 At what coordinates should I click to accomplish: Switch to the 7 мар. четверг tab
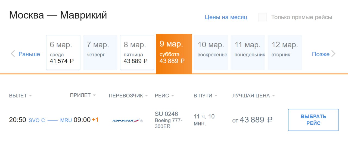click(100, 53)
